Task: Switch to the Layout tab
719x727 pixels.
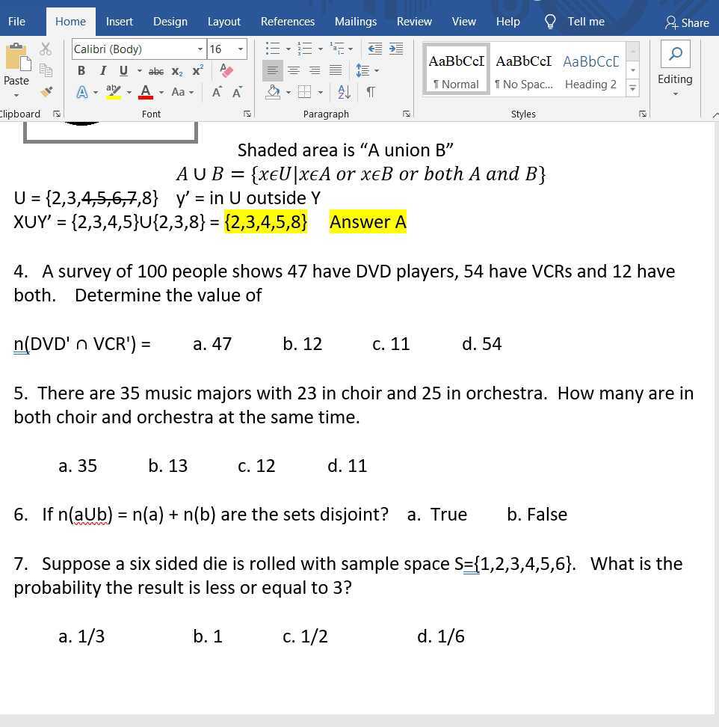Action: [x=223, y=22]
